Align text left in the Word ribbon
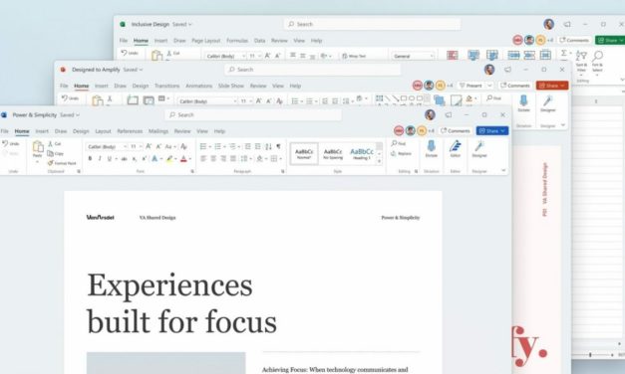The width and height of the screenshot is (625, 374). [x=203, y=159]
